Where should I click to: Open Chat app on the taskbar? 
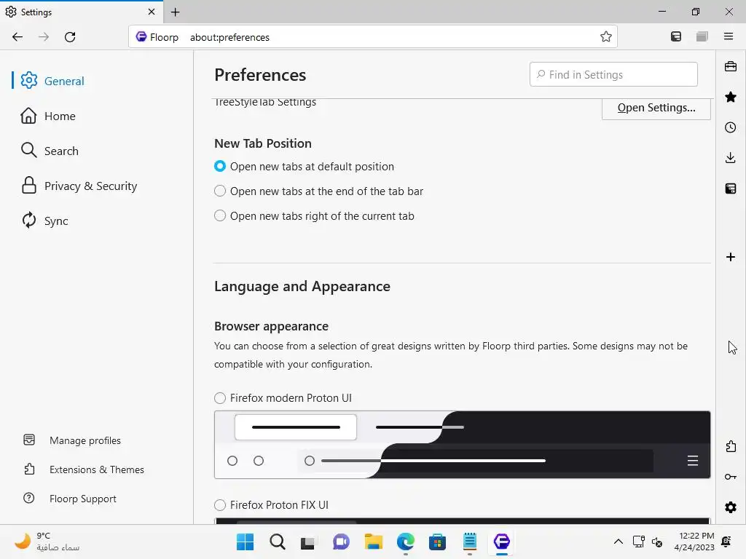coord(341,542)
